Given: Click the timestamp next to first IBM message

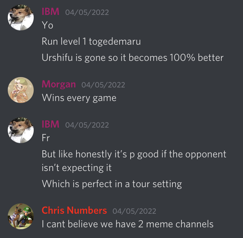Looking at the screenshot, I should [87, 12].
